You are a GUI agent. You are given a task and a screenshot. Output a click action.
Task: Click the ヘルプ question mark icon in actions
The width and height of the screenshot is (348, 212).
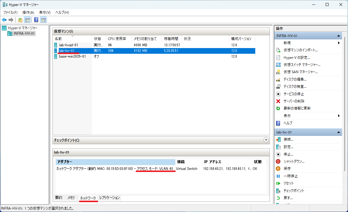click(278, 123)
